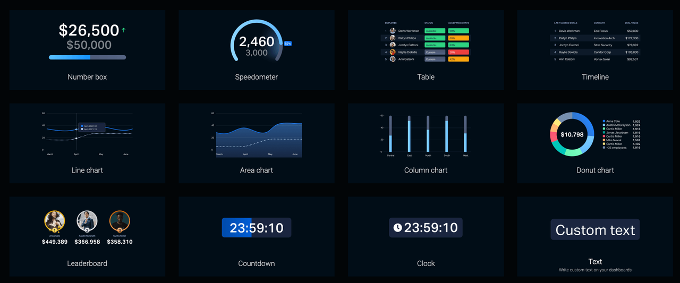Click the Number box progress bar
Viewport: 680px width, 283px height.
coord(87,57)
